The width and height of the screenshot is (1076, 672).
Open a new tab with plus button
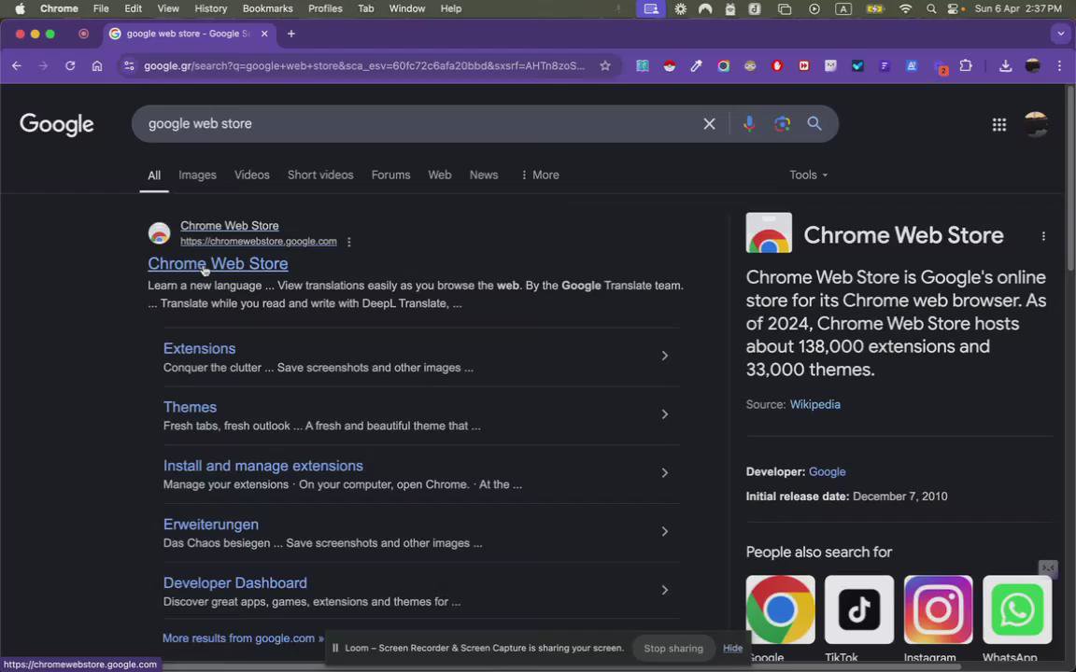click(291, 34)
